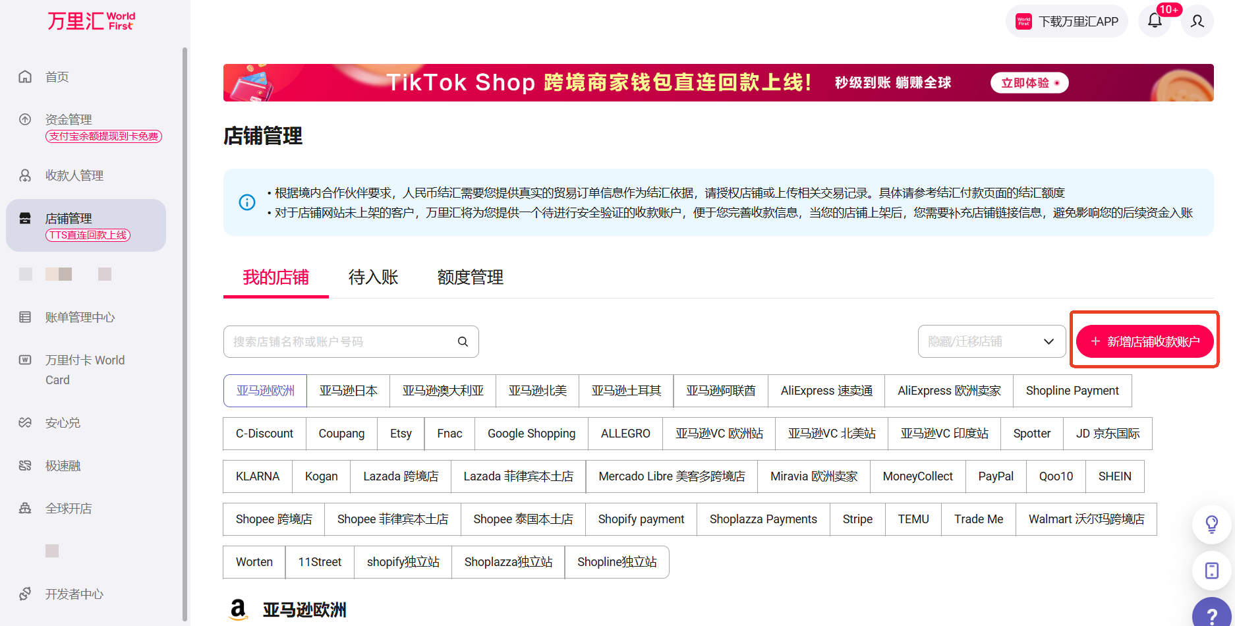Open the lightbulb tips floating button

click(1211, 524)
